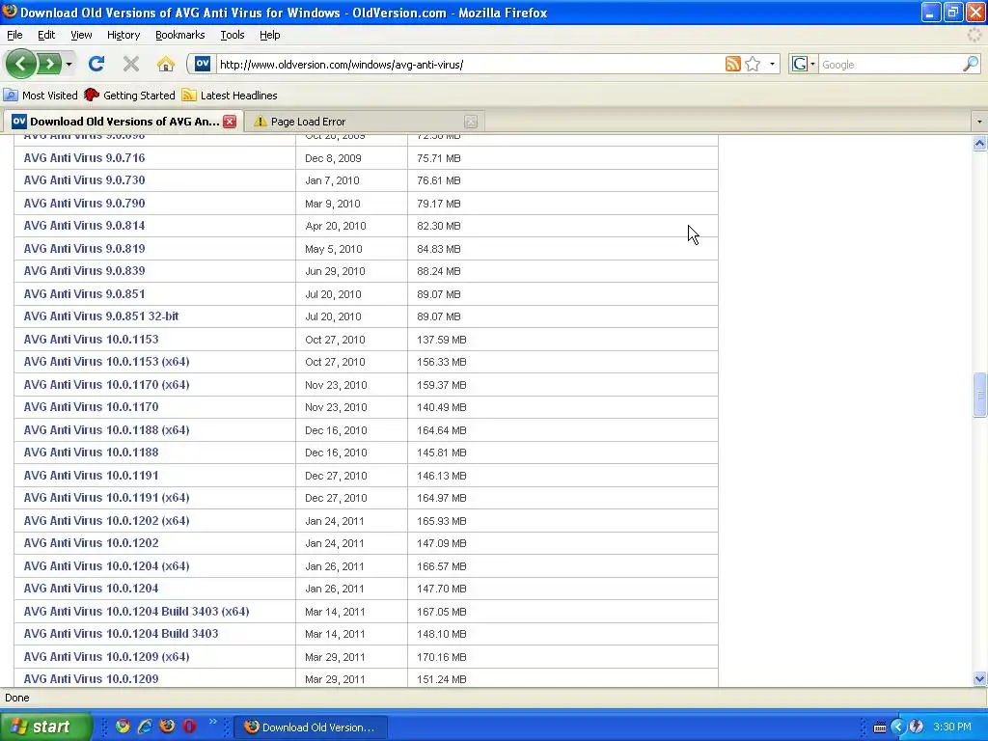Screen dimensions: 988x741
Task: Launch Internet Explorer from quick launch
Action: click(x=145, y=727)
